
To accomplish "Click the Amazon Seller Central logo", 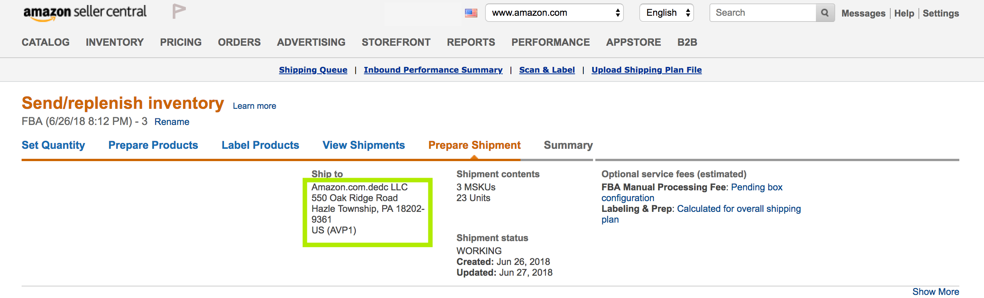I will pyautogui.click(x=85, y=13).
